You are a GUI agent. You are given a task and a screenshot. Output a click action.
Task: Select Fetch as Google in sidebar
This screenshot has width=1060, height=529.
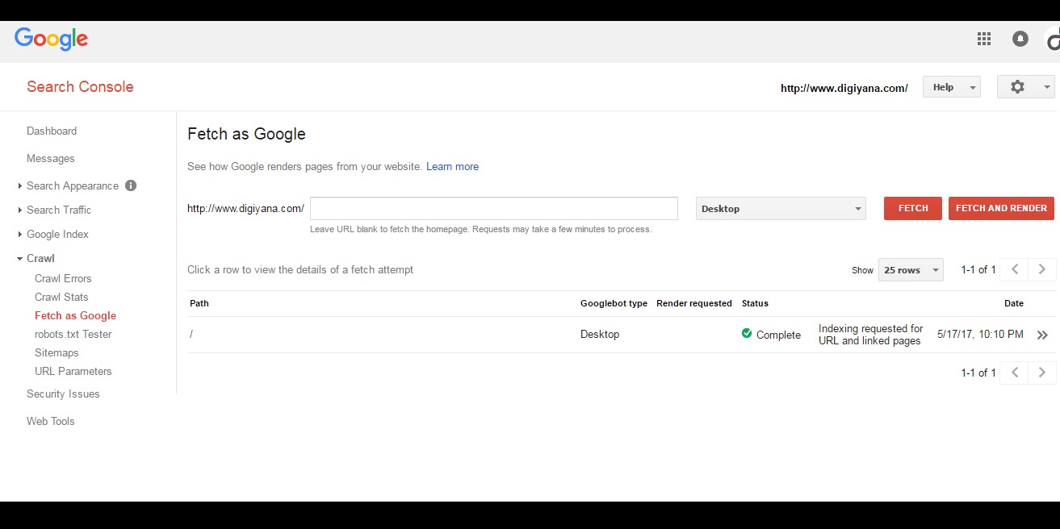pos(75,315)
